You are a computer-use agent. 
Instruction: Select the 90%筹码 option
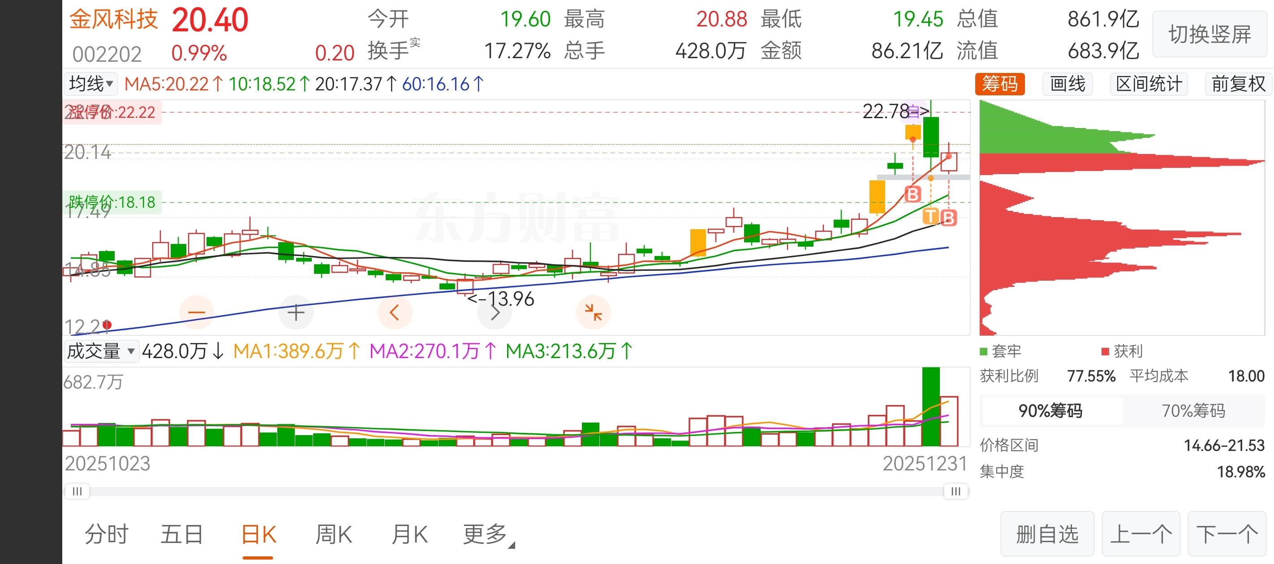click(x=1050, y=411)
